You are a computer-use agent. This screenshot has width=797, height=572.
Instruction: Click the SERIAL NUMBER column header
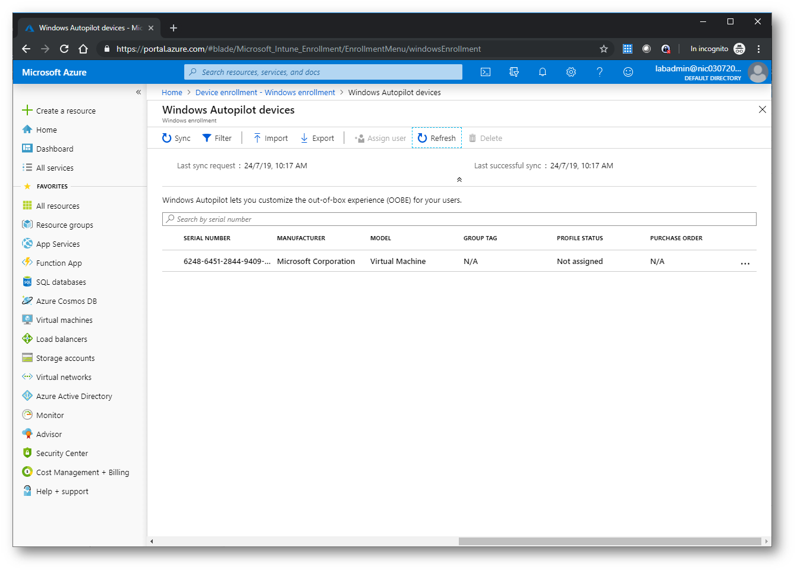[207, 238]
